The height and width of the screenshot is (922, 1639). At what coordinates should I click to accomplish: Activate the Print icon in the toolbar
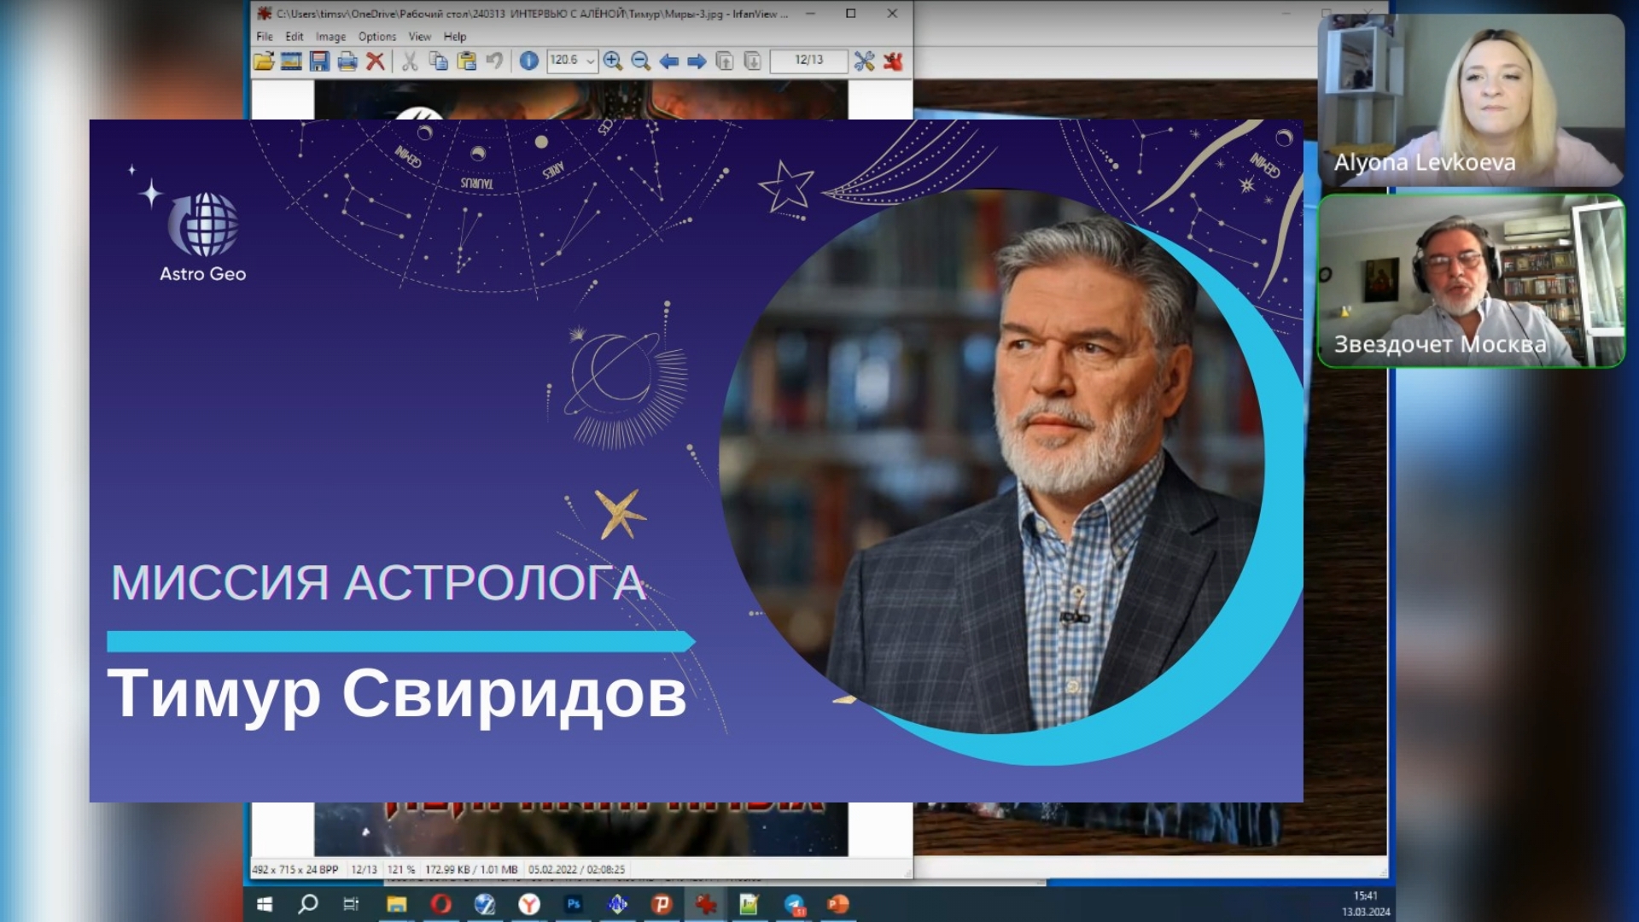tap(347, 61)
